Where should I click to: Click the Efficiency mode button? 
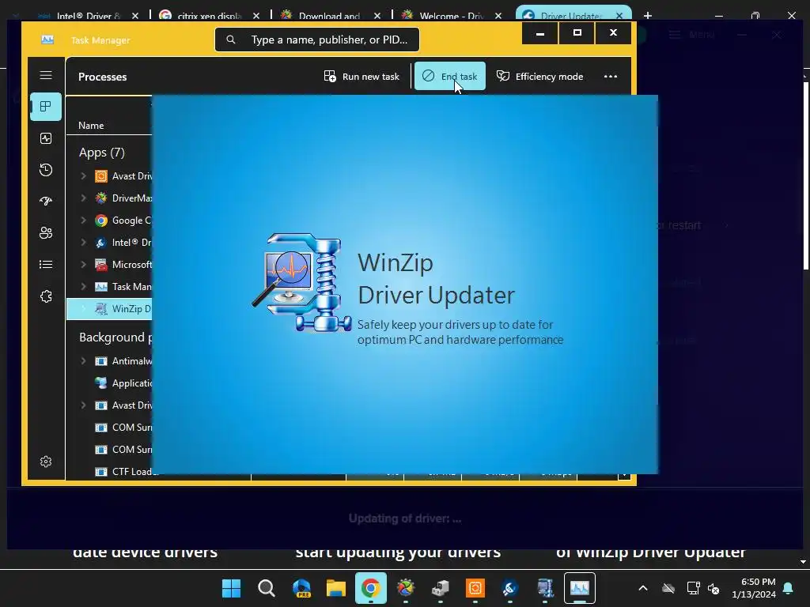539,77
